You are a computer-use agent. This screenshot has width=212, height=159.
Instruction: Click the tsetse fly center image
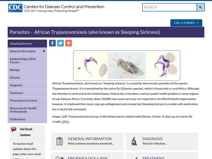coord(127,65)
